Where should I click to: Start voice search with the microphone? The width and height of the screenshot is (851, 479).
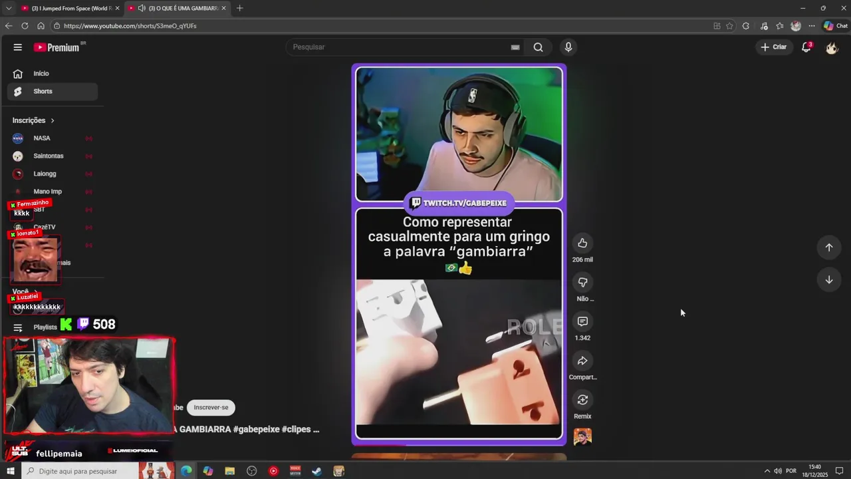tap(568, 47)
